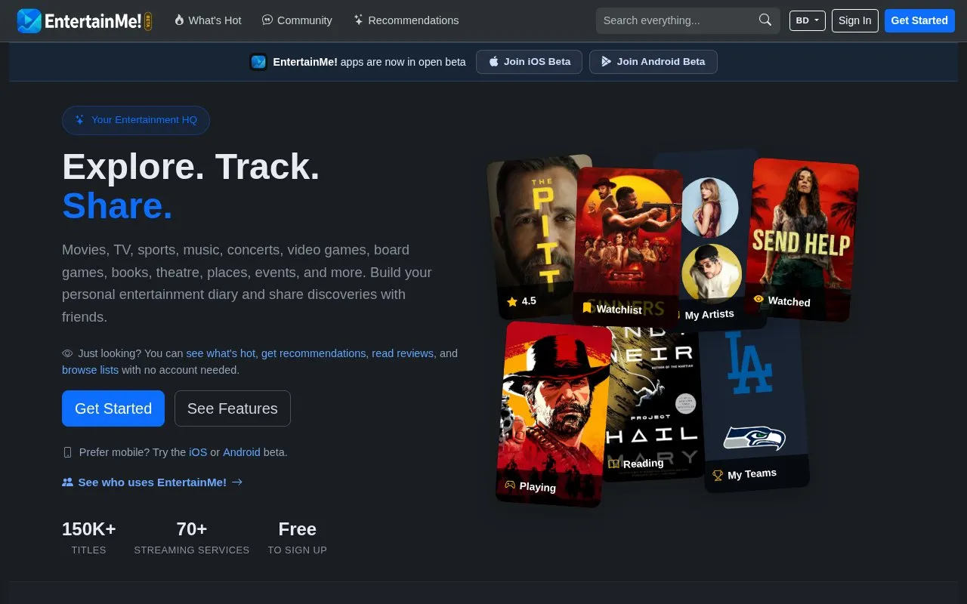
Task: Click the Google Play icon
Action: pyautogui.click(x=607, y=62)
